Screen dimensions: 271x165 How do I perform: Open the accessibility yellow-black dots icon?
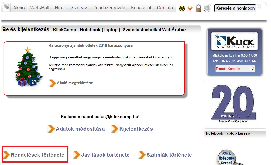182,8
